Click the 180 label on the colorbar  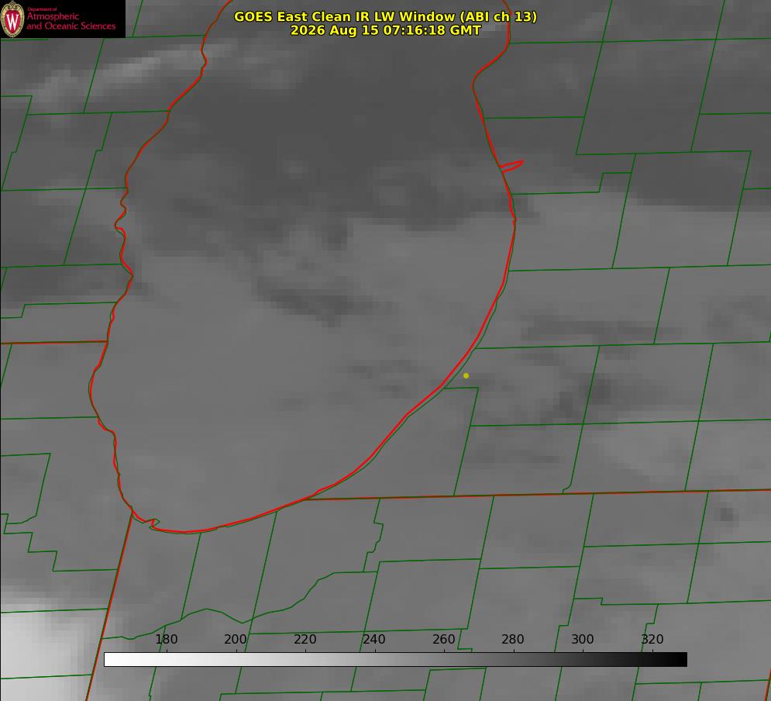(x=166, y=639)
